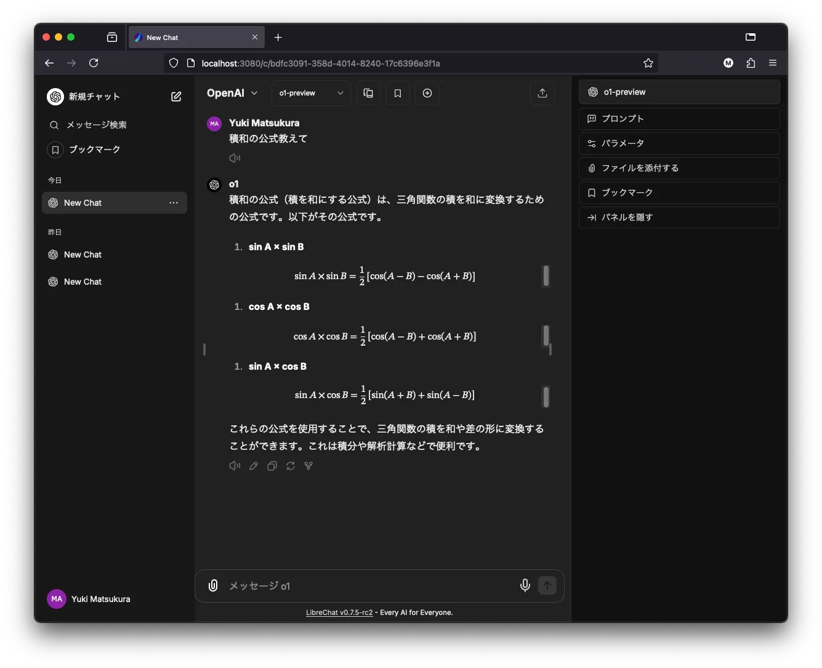Open the OpenAI endpoint dropdown
Viewport: 822px width, 668px height.
pos(232,93)
